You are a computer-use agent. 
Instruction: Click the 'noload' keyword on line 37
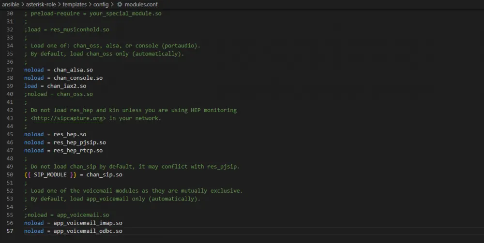coord(34,70)
